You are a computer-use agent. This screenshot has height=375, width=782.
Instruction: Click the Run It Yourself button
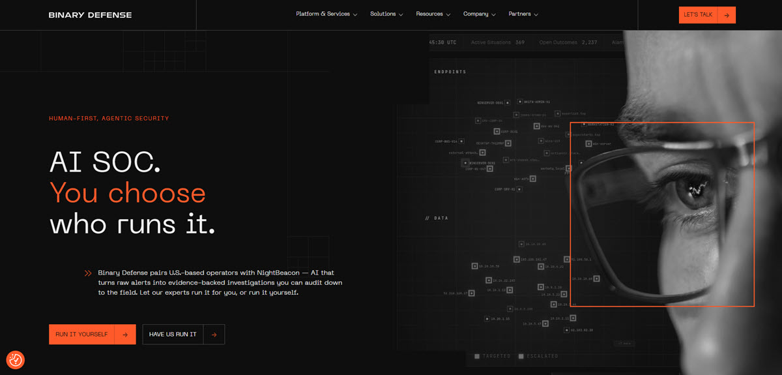click(92, 335)
